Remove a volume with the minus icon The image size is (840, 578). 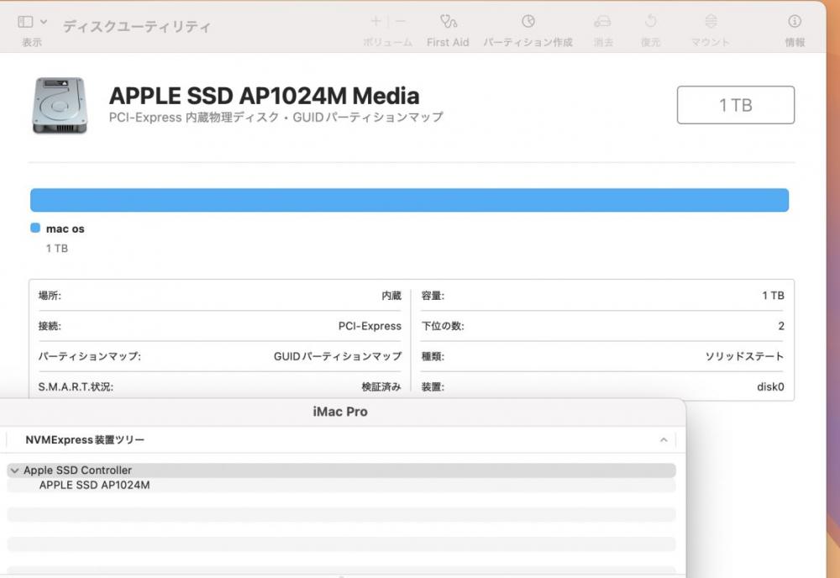[400, 21]
